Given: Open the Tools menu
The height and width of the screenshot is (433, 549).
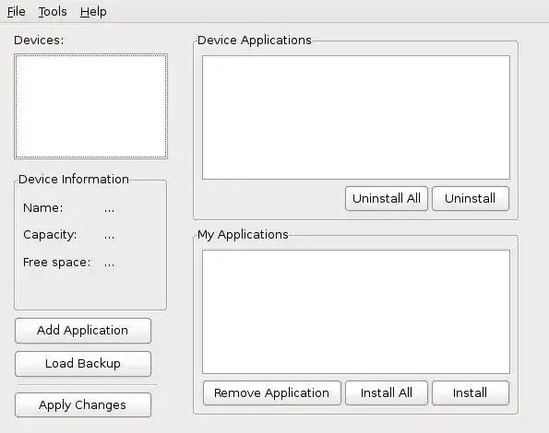Looking at the screenshot, I should [53, 12].
